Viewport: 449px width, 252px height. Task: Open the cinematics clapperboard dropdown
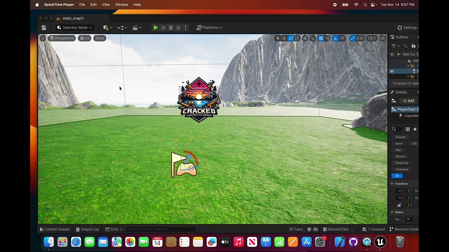click(137, 28)
